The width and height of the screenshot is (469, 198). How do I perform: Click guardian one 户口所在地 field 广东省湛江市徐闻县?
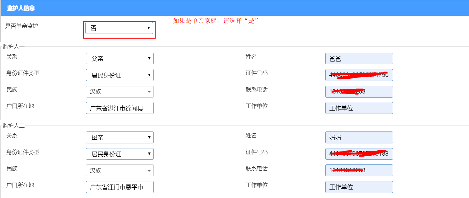(120, 108)
